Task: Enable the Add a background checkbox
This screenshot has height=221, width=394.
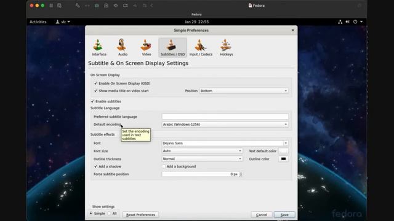Action: tap(164, 166)
